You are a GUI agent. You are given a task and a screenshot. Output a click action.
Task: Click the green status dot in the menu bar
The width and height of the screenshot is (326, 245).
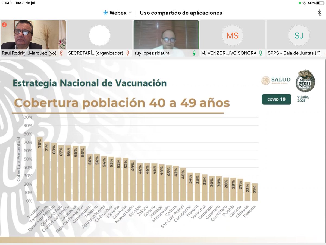pyautogui.click(x=300, y=3)
